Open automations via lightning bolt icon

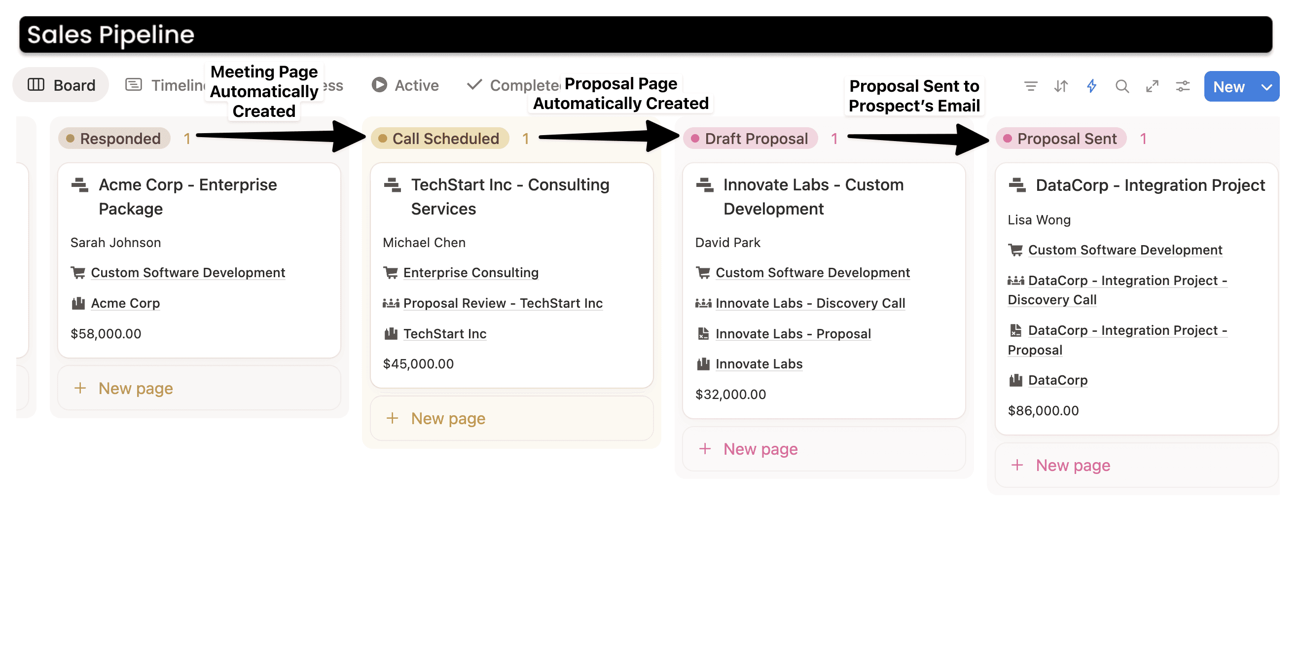(1091, 86)
